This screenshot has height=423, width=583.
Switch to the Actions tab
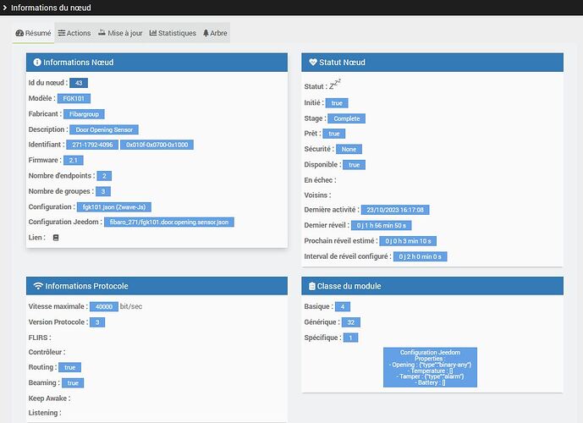74,33
